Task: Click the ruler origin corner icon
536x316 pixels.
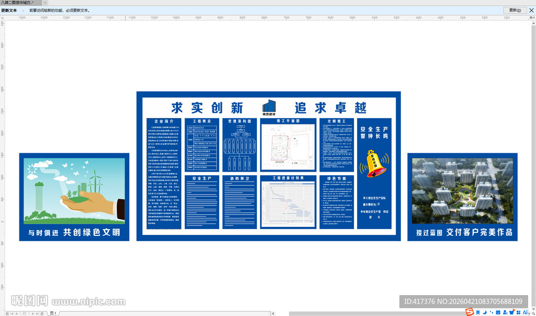Action: [x=3, y=18]
